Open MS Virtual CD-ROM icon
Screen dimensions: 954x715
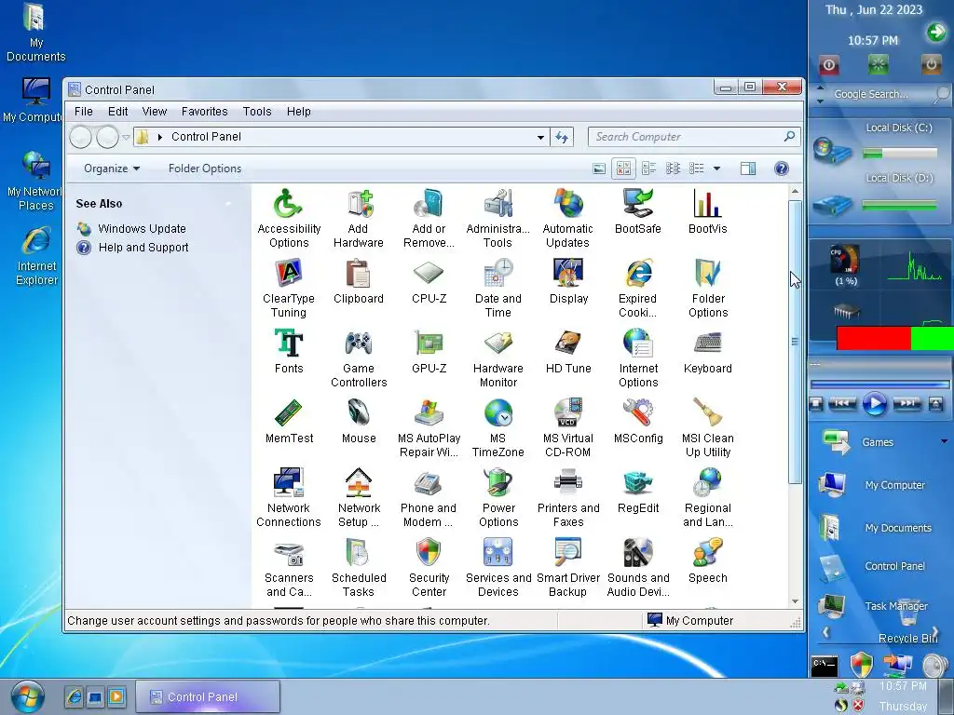point(567,428)
